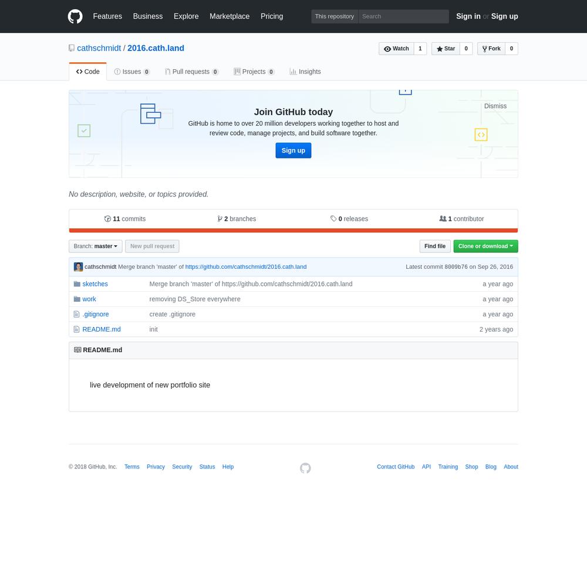This screenshot has width=587, height=587.
Task: Switch to the Issues tab
Action: (131, 72)
